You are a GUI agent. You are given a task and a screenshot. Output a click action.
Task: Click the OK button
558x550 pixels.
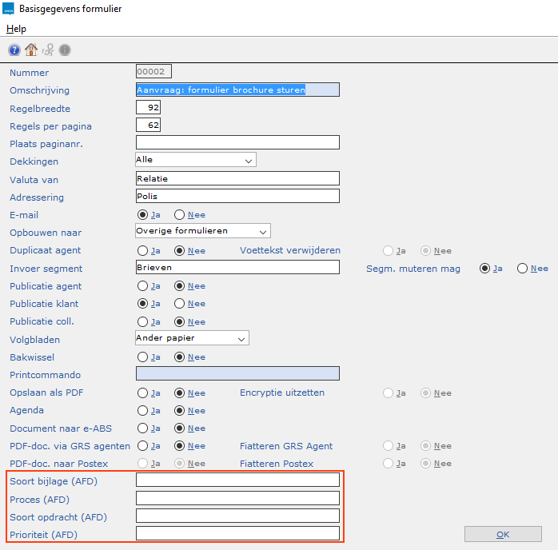pyautogui.click(x=503, y=534)
